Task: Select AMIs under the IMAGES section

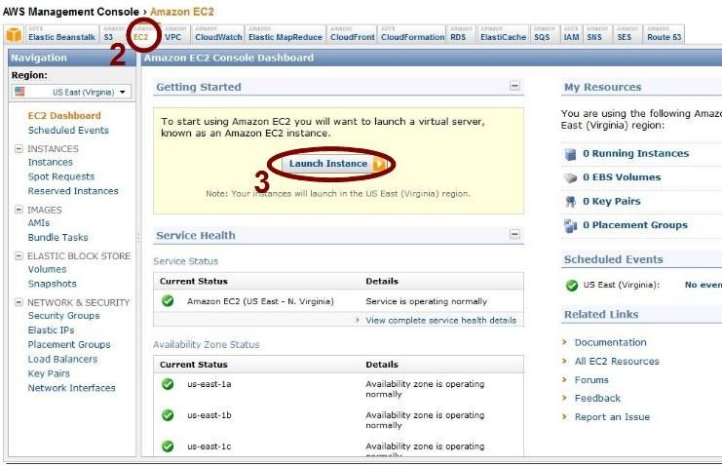Action: [40, 223]
